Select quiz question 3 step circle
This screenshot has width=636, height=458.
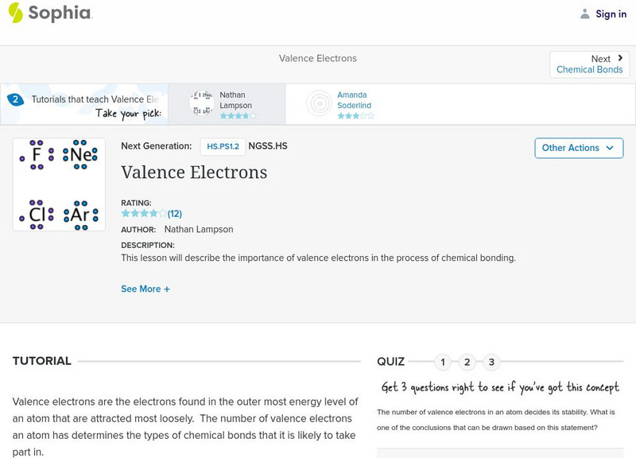pos(492,362)
